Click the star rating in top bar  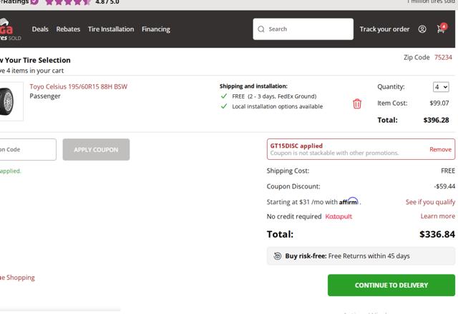click(68, 2)
